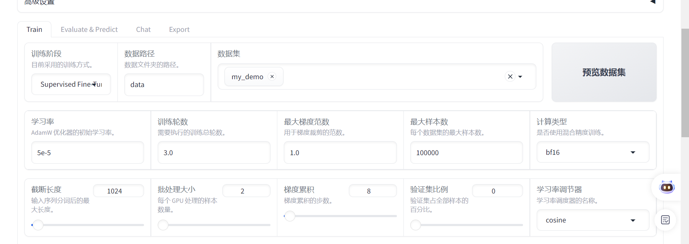Click the page vertical scrollbar
This screenshot has height=244, width=689.
685,82
